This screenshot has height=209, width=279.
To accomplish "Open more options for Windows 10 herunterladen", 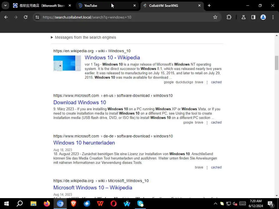I will (207, 168).
